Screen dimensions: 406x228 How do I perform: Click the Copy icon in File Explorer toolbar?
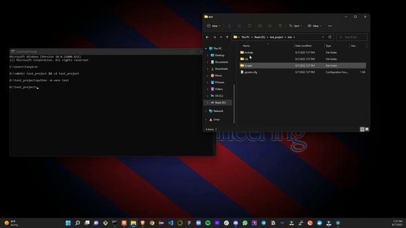pyautogui.click(x=240, y=26)
